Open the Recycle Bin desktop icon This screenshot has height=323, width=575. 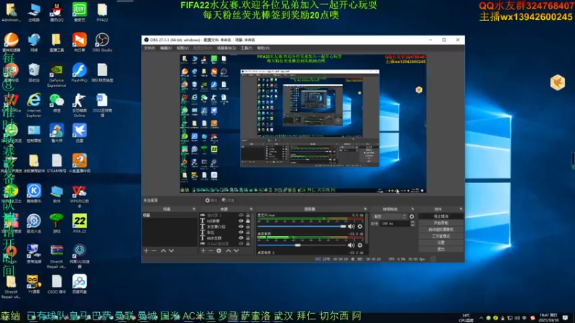34,72
